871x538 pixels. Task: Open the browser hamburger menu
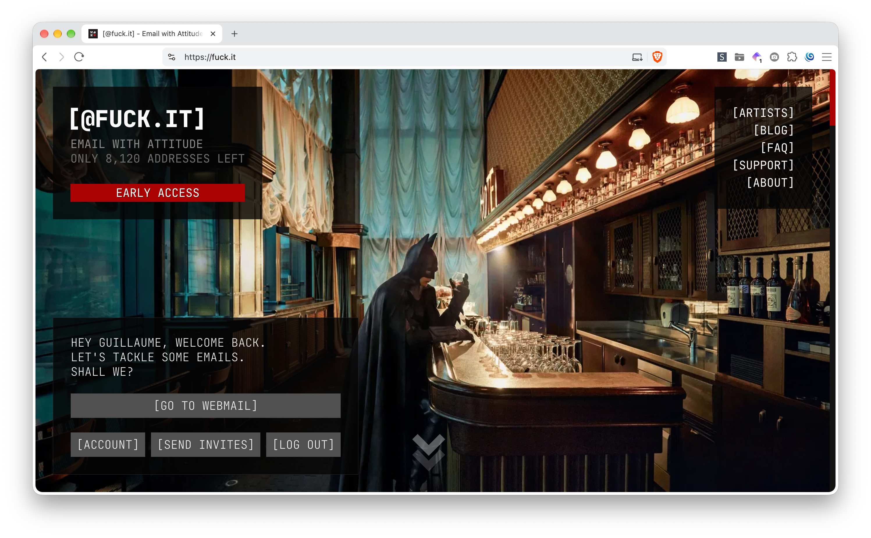click(x=826, y=57)
